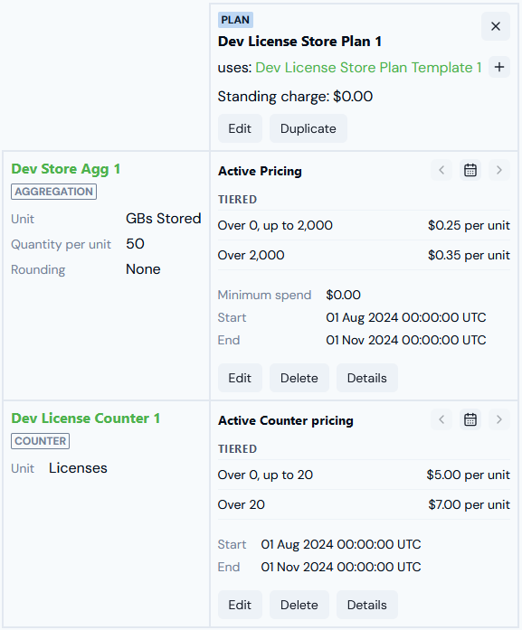This screenshot has width=522, height=630.
Task: Show next Active Counter pricing chevron
Action: [499, 420]
